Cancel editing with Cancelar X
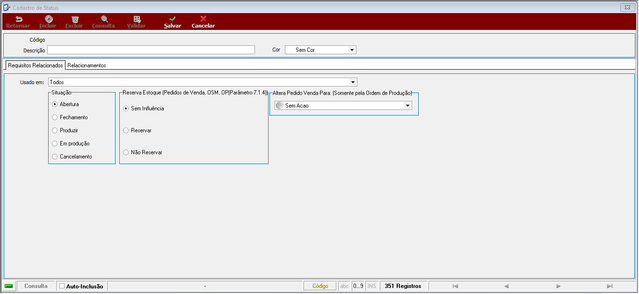 (x=203, y=19)
